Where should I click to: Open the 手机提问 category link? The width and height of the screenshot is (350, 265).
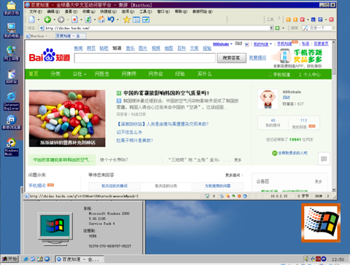coord(37,186)
